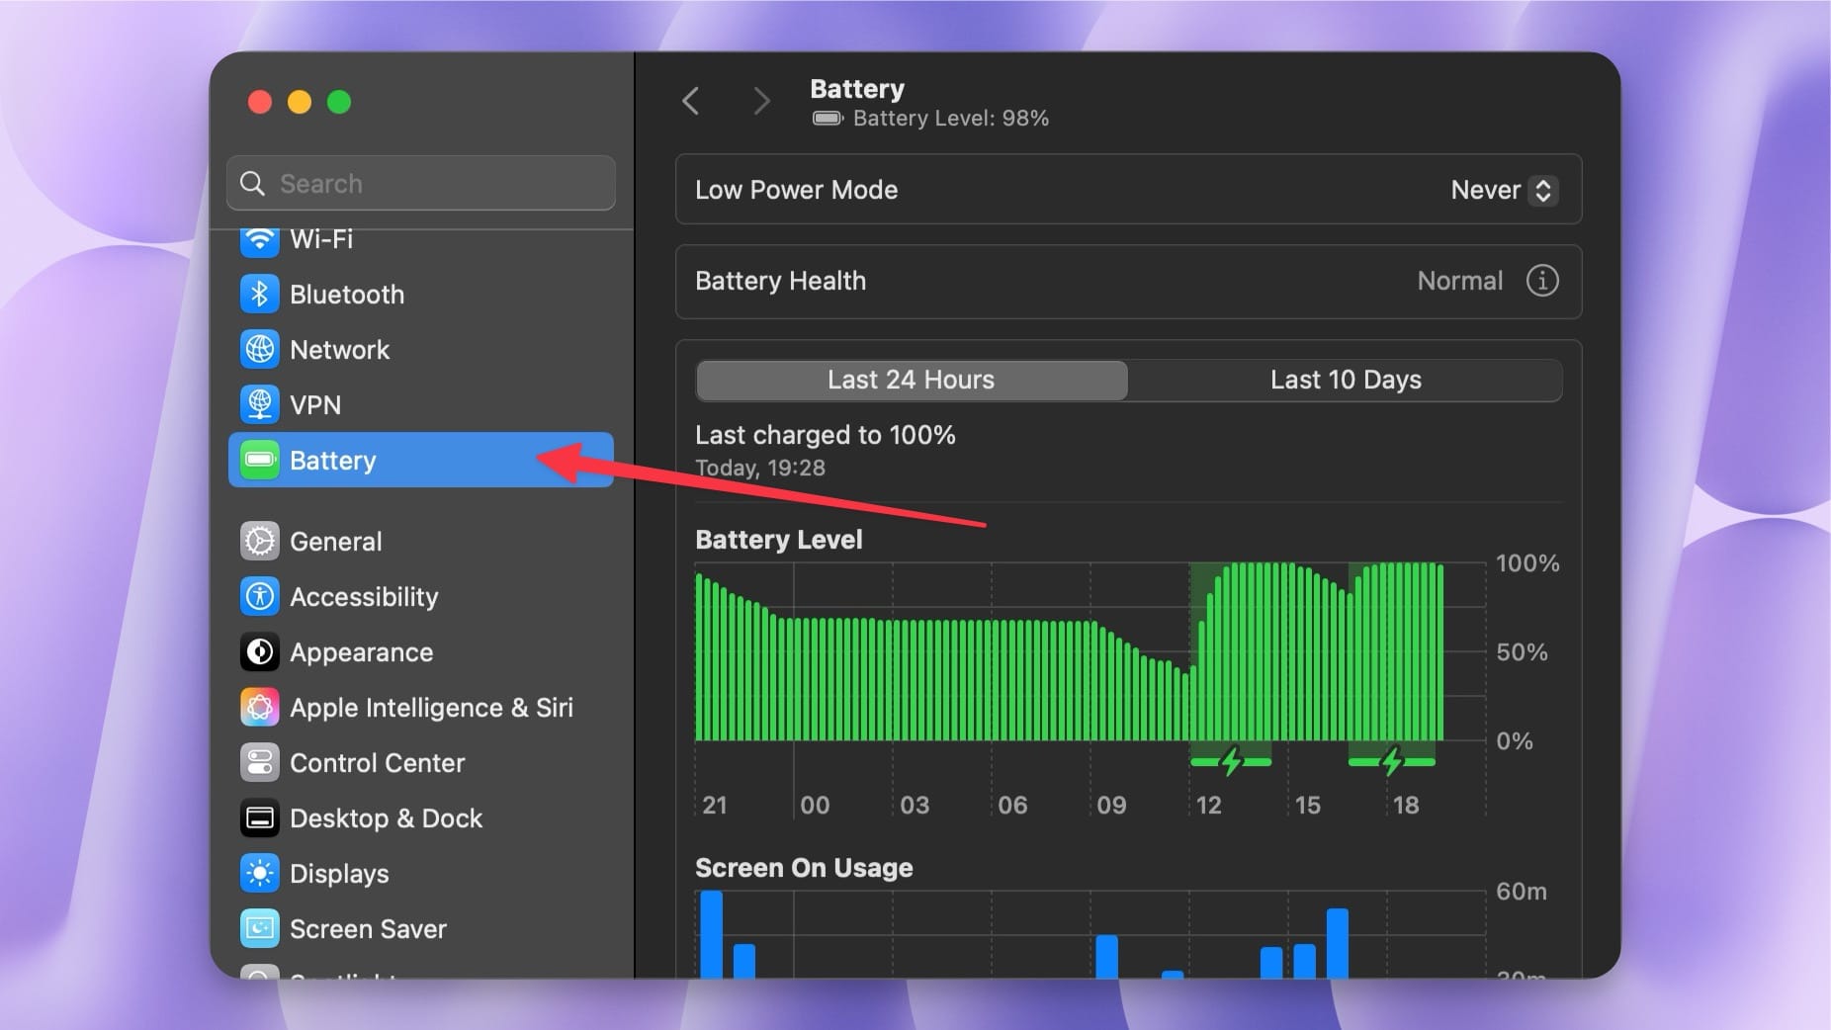This screenshot has width=1831, height=1030.
Task: Open Control Center settings
Action: [378, 762]
